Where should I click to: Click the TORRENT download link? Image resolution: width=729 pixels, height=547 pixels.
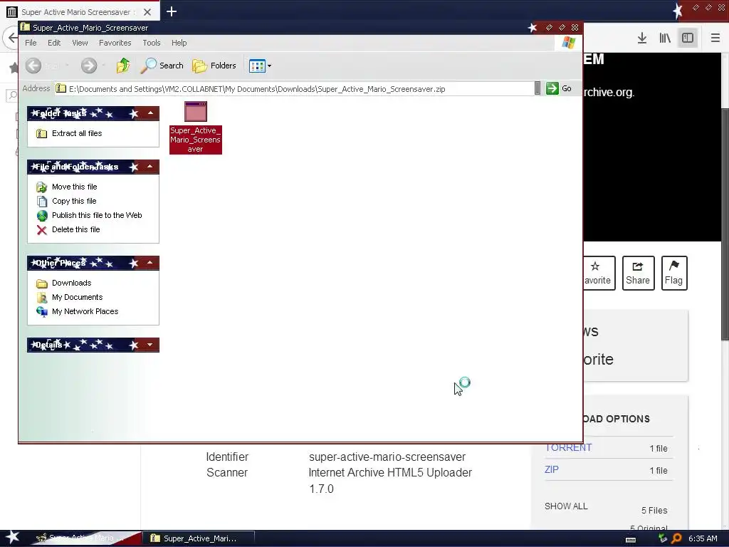(568, 447)
